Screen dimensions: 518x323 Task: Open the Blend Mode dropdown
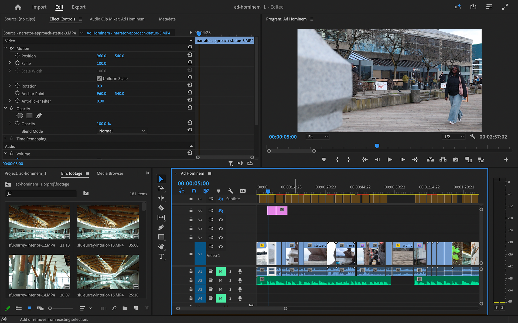(122, 131)
